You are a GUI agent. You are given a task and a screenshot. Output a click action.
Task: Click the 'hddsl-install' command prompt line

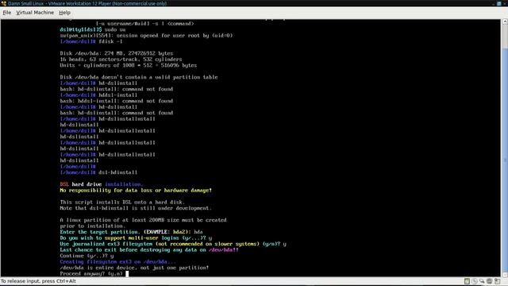[98, 95]
